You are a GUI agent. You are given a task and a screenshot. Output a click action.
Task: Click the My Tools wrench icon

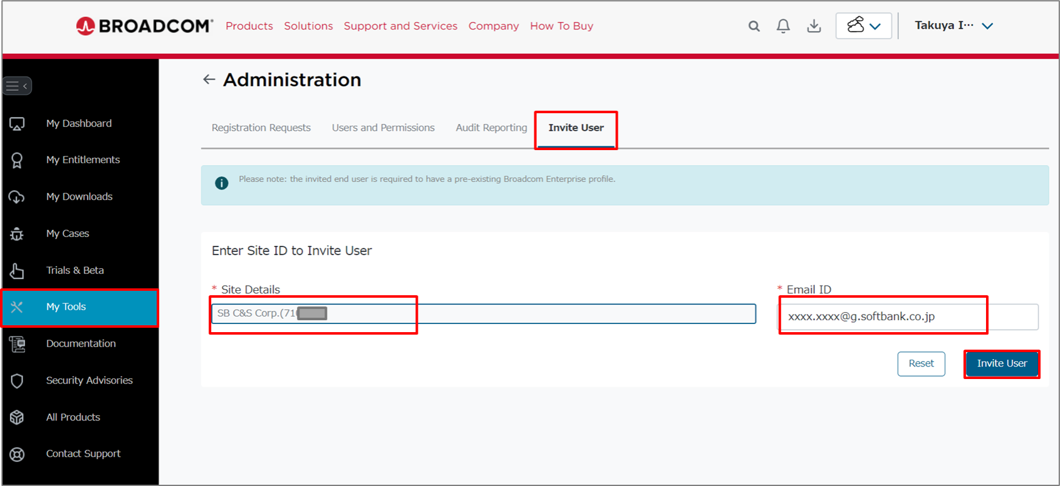tap(17, 307)
